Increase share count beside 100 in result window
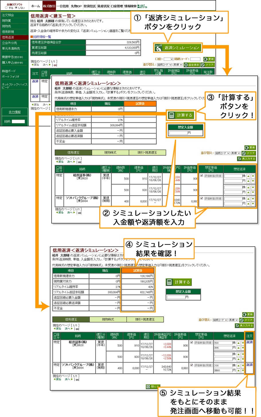 click(x=238, y=366)
